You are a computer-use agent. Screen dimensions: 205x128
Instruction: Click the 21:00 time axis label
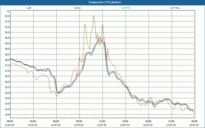pyautogui.click(x=171, y=121)
